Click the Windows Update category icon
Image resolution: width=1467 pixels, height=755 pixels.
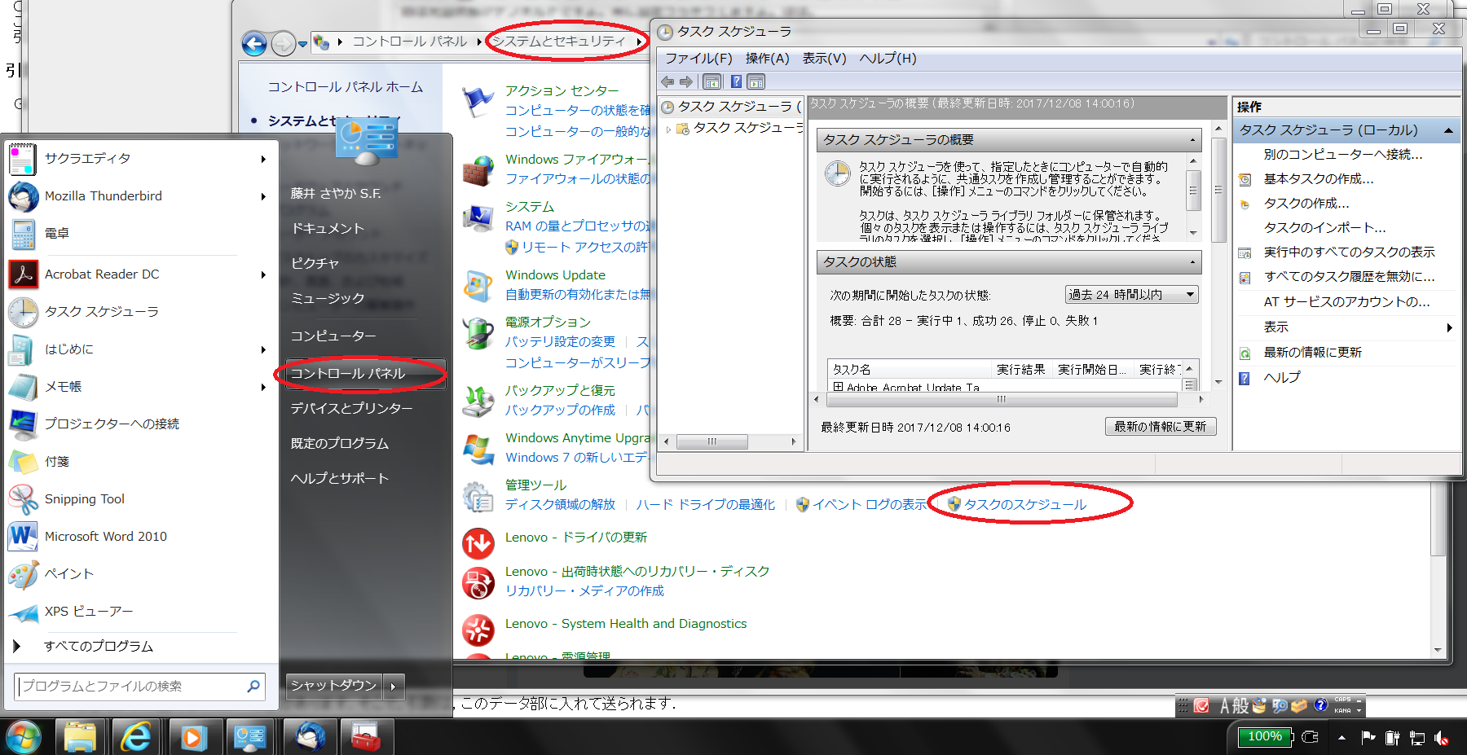pos(478,287)
